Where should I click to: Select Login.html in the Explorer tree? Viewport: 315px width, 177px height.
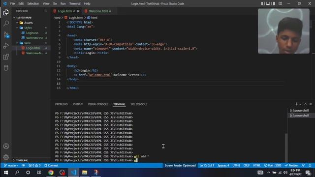click(33, 48)
